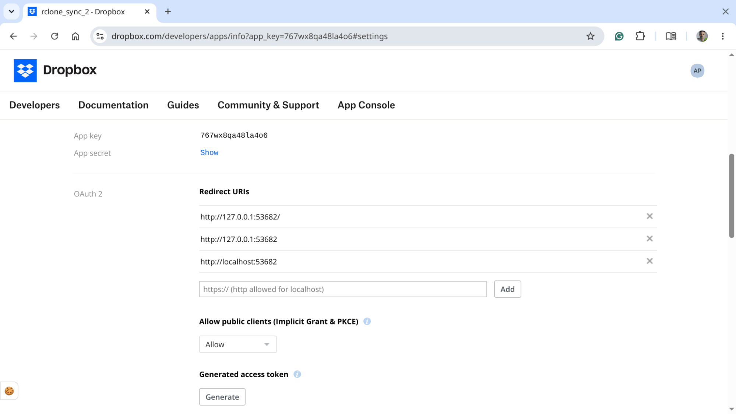Close the rclone_sync_2 - Dropbox tab
736x414 pixels.
click(147, 12)
